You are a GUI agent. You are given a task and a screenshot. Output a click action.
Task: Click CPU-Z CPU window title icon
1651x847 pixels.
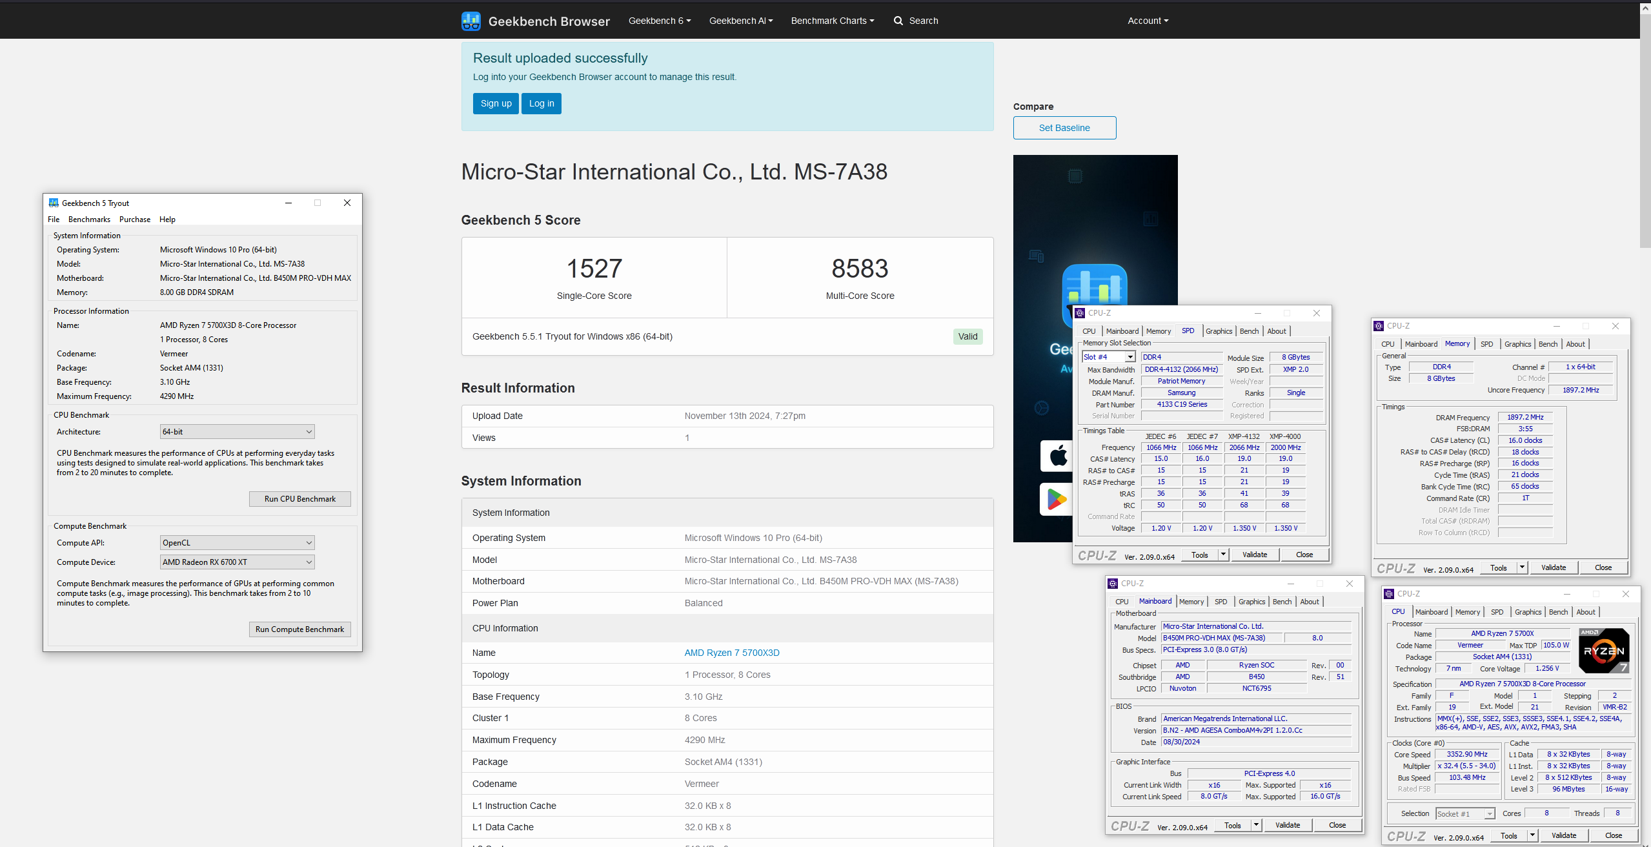pyautogui.click(x=1389, y=594)
